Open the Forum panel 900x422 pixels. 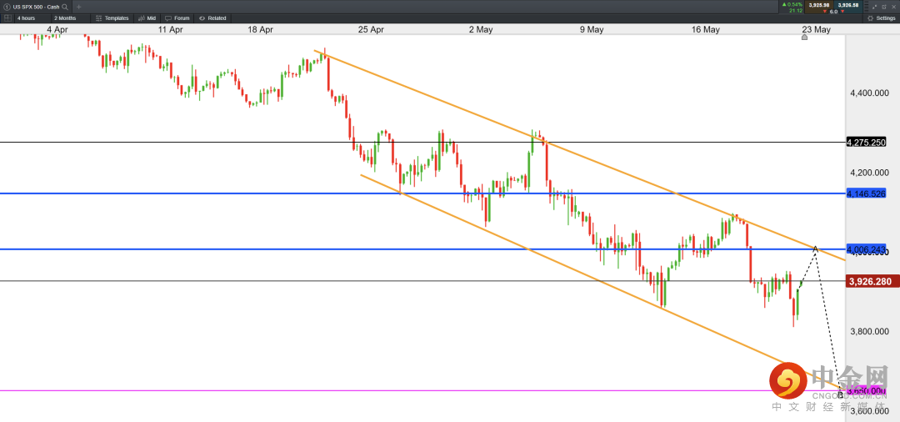click(177, 18)
